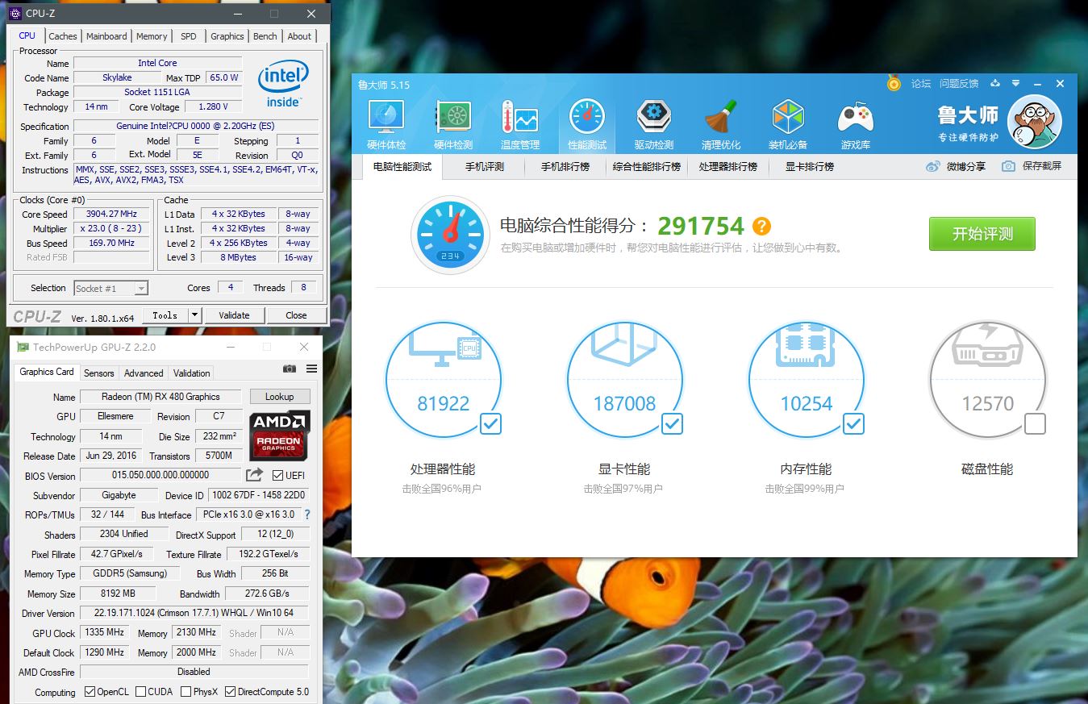Enable the 磁盘性能 disk test checkbox
Viewport: 1088px width, 704px height.
pyautogui.click(x=1035, y=423)
